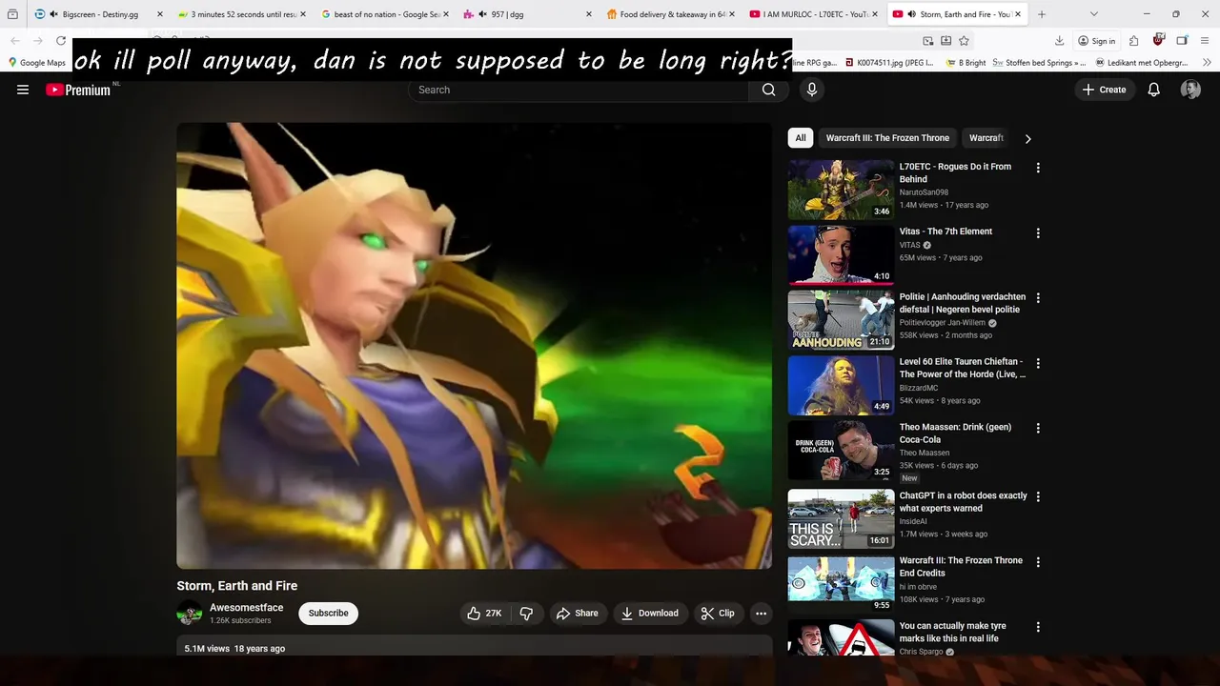The image size is (1220, 686).
Task: Open options for ChatGPT in a robot video
Action: (x=1038, y=496)
